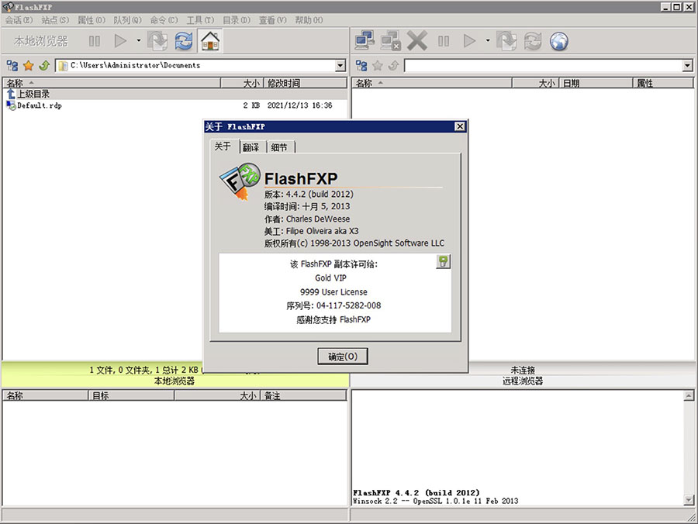This screenshot has width=698, height=524.
Task: Click remote go-up arrow icon
Action: pyautogui.click(x=393, y=66)
